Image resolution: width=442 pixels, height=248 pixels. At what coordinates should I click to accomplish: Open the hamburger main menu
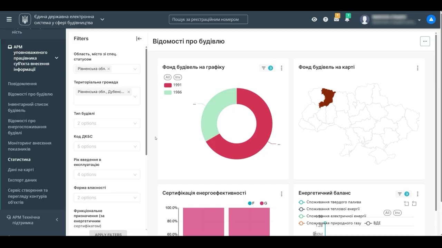pyautogui.click(x=9, y=19)
